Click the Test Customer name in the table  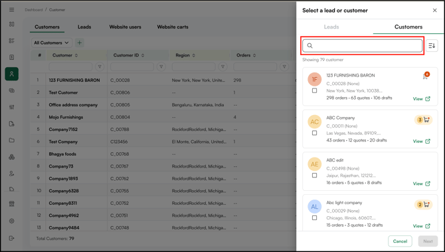click(x=63, y=92)
